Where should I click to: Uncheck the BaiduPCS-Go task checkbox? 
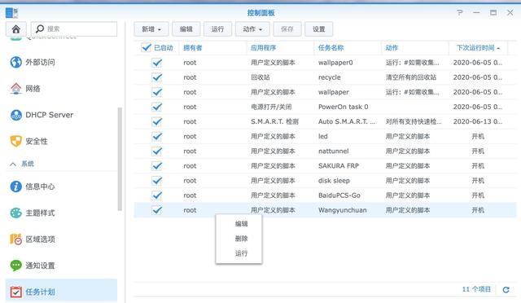pos(157,195)
